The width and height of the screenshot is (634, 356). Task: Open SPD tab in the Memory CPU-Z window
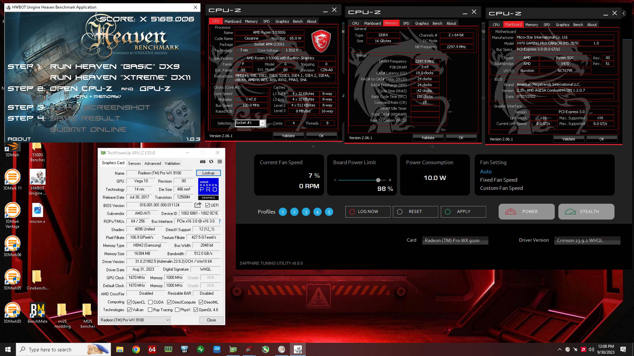tap(406, 23)
